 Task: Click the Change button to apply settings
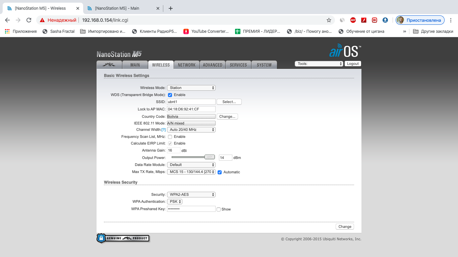pos(345,227)
